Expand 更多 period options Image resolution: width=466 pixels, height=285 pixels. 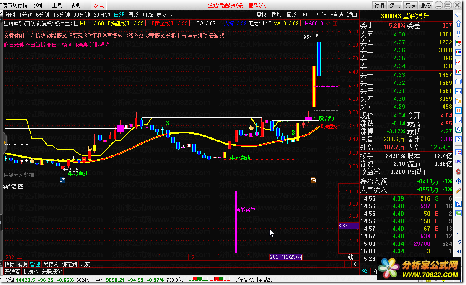pos(162,15)
